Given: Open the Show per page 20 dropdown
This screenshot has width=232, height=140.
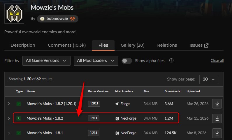Looking at the screenshot, I should point(209,79).
